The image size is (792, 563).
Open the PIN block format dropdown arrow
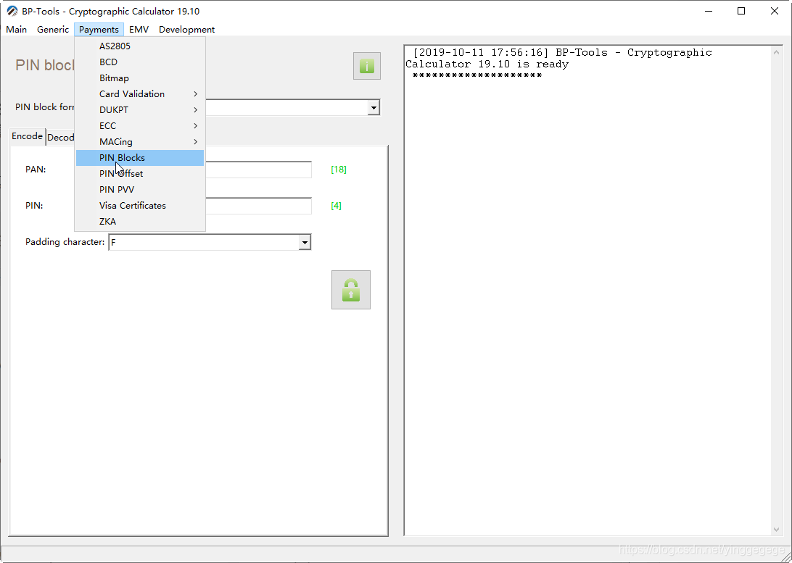(374, 107)
